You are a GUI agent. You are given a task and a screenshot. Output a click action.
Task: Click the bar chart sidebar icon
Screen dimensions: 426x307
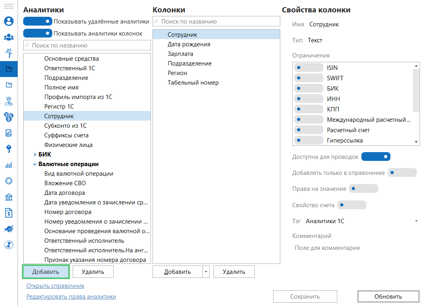[x=8, y=165]
